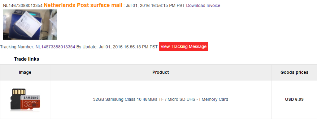The image size is (317, 119).
Task: Click the By Update timestamp text
Action: click(x=117, y=47)
